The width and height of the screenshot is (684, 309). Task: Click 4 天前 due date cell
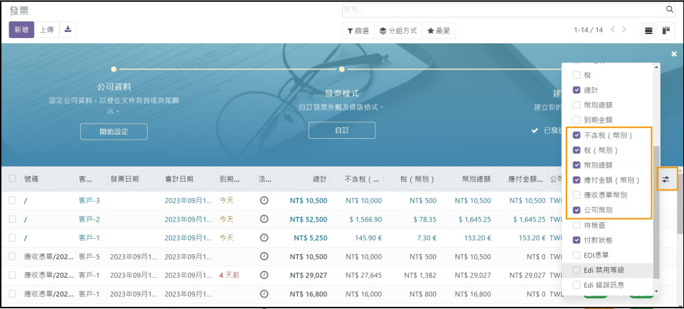click(229, 276)
